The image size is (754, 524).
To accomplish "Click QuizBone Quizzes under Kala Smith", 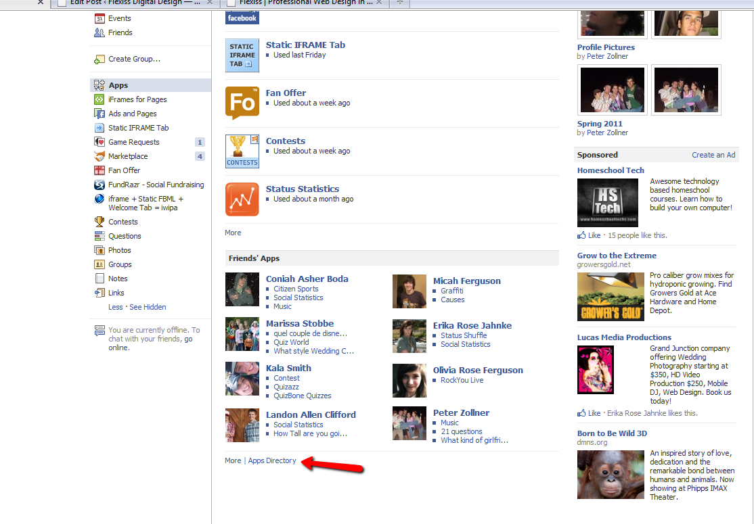I will point(303,396).
